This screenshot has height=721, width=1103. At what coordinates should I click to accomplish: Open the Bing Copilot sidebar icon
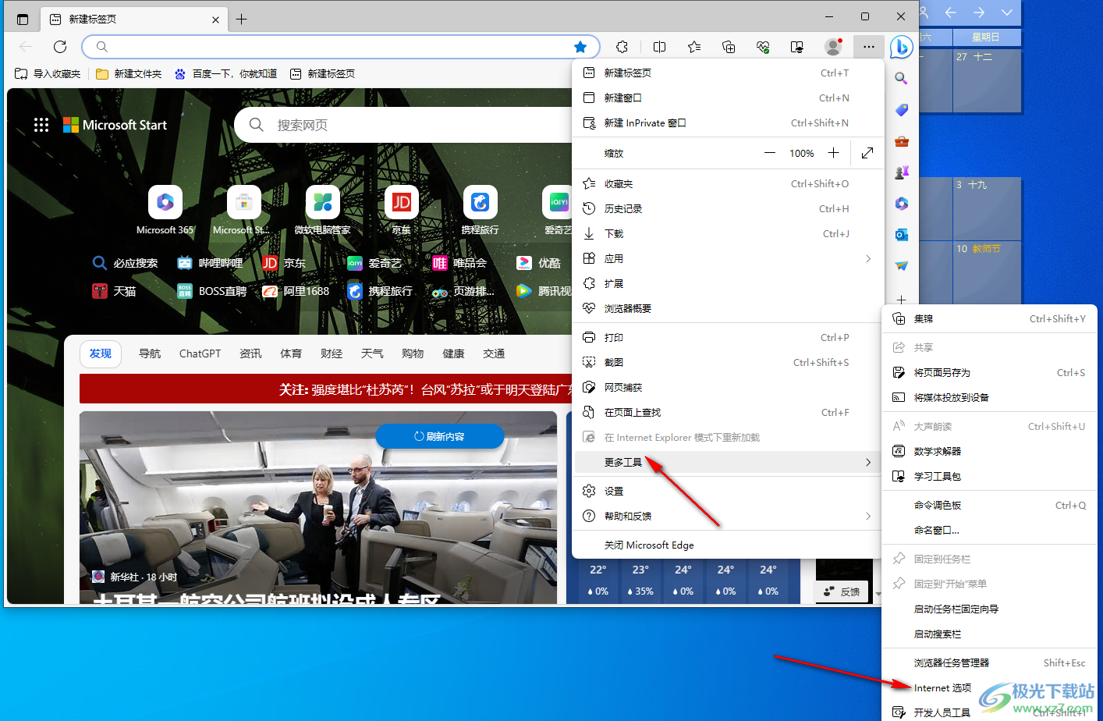coord(902,47)
